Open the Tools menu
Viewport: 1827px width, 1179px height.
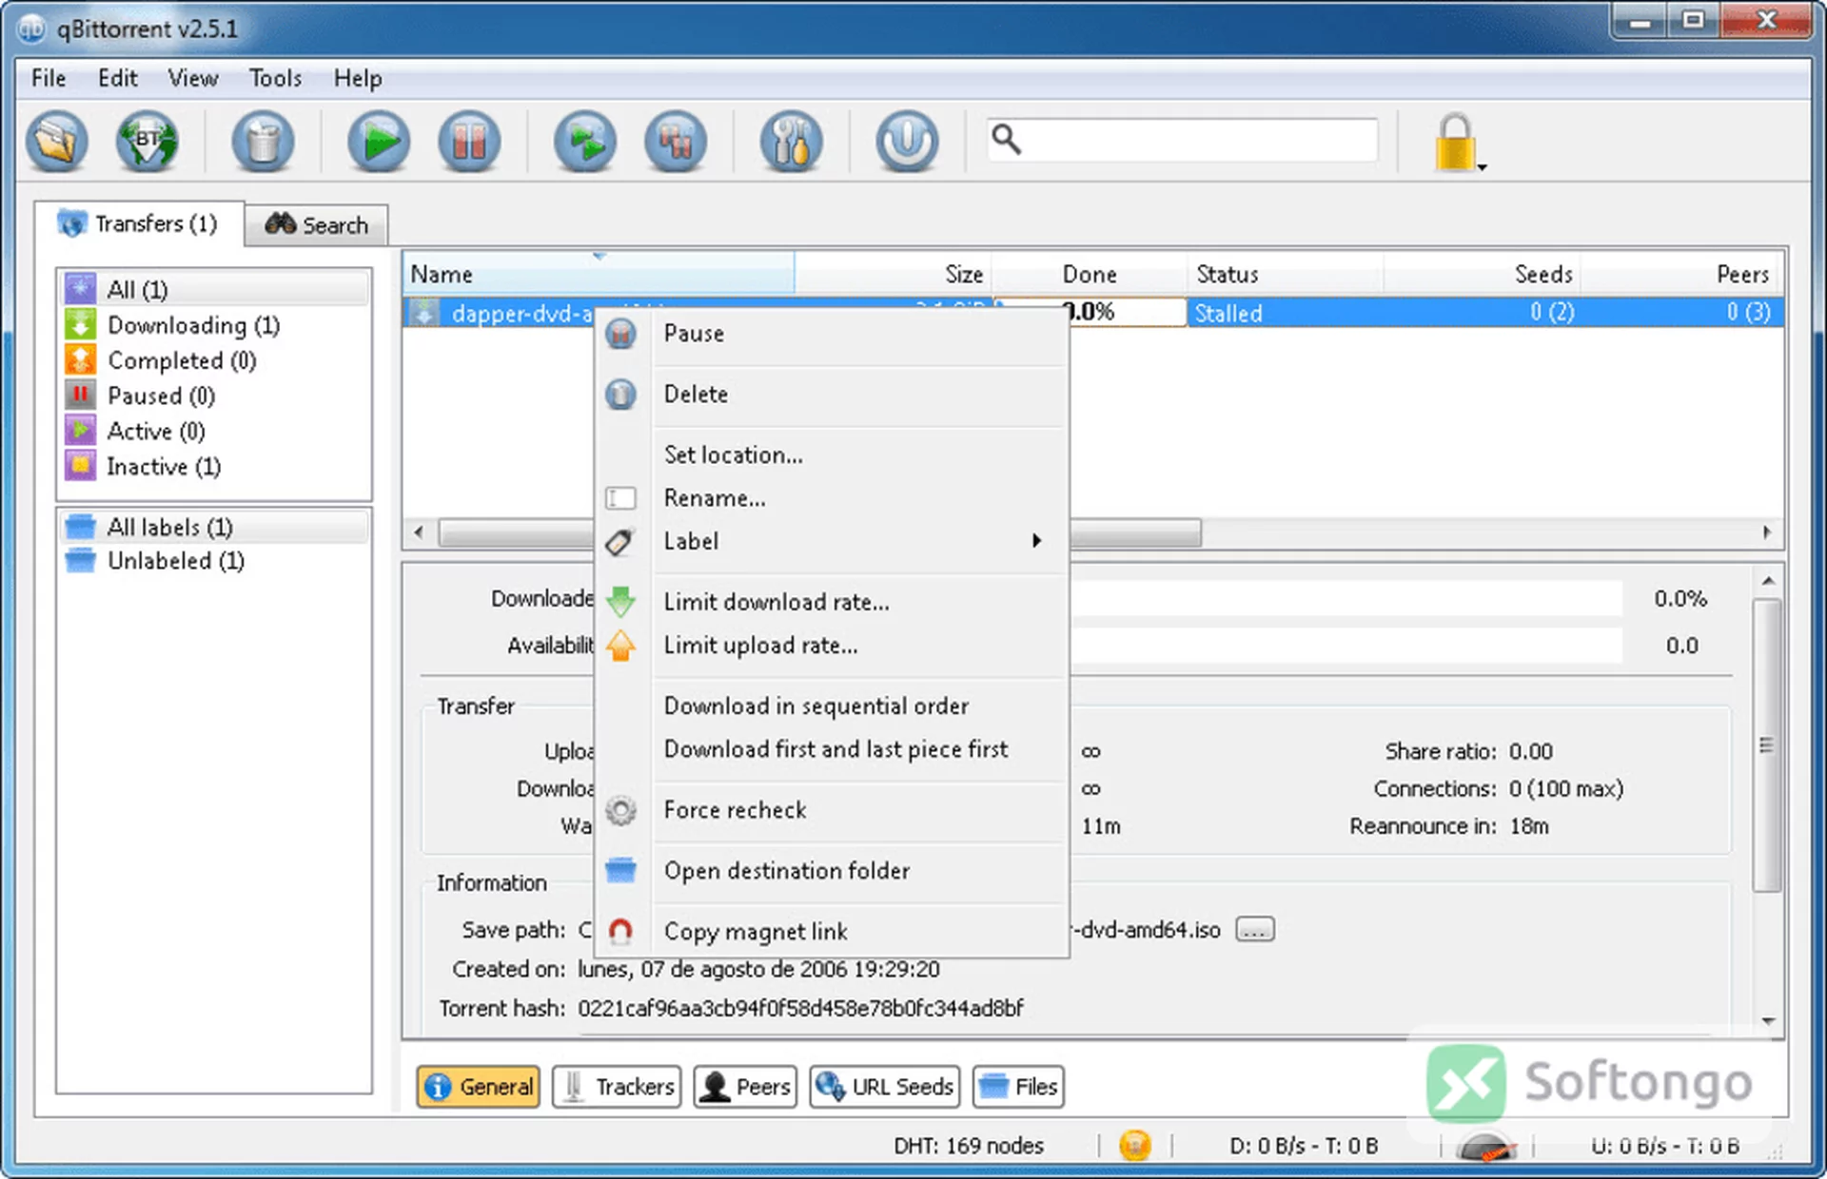(x=275, y=78)
